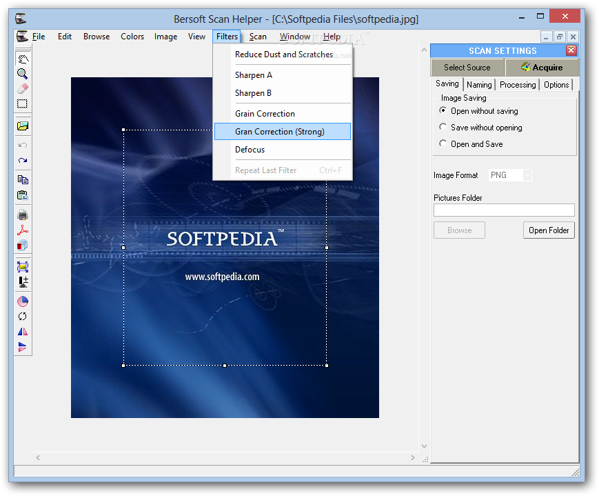Click the Select Source button

467,68
